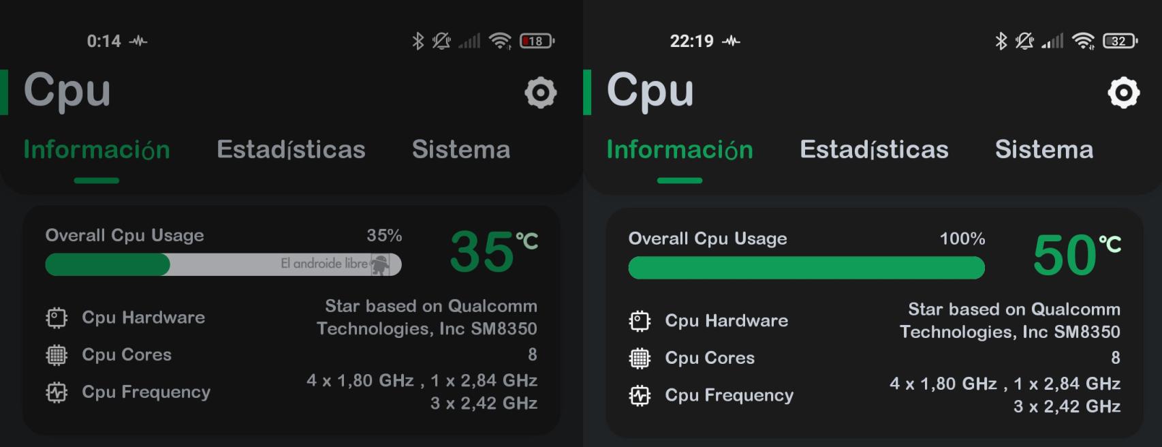Viewport: 1162px width, 447px height.
Task: Tap the activity pulse icon beside the 0:14 clock
Action: coord(138,41)
